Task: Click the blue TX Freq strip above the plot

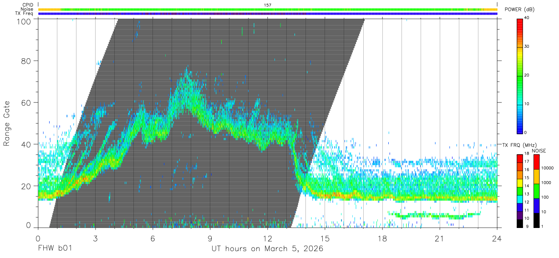Action: pyautogui.click(x=269, y=14)
